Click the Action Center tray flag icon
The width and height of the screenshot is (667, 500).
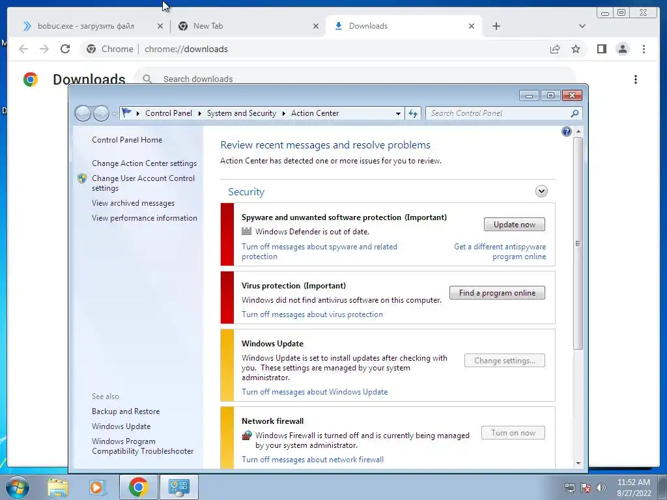pos(586,488)
